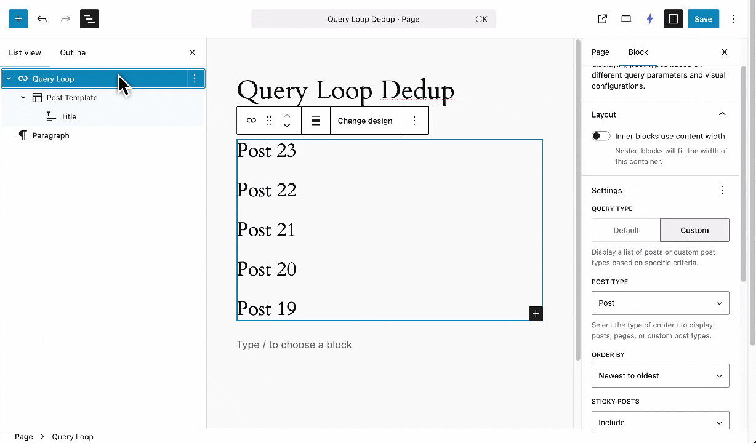The width and height of the screenshot is (756, 443).
Task: Switch to the Outline tab
Action: 73,52
